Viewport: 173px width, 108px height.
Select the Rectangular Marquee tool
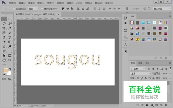pos(10,19)
